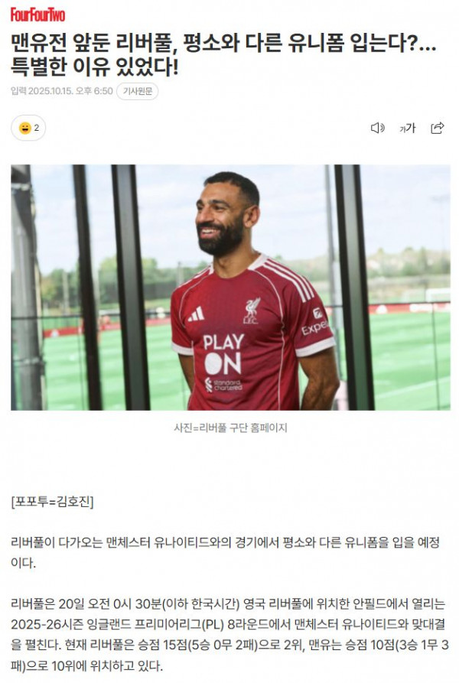Click the Adidas logo on the shirt

[197, 314]
